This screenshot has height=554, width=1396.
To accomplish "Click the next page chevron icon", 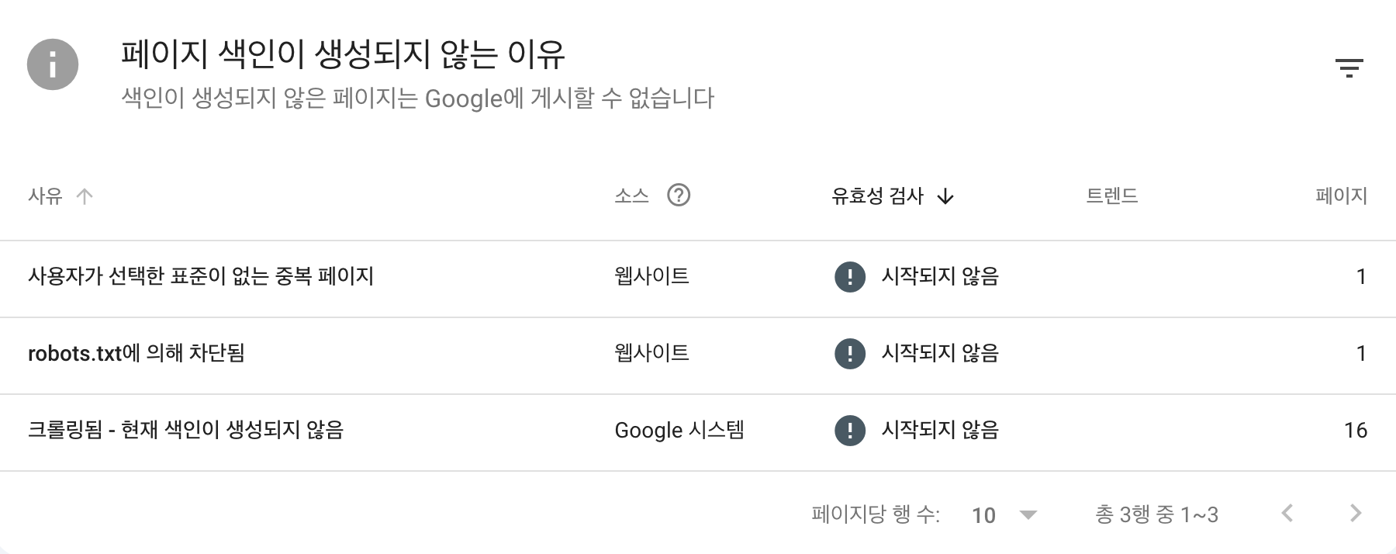I will [1356, 513].
